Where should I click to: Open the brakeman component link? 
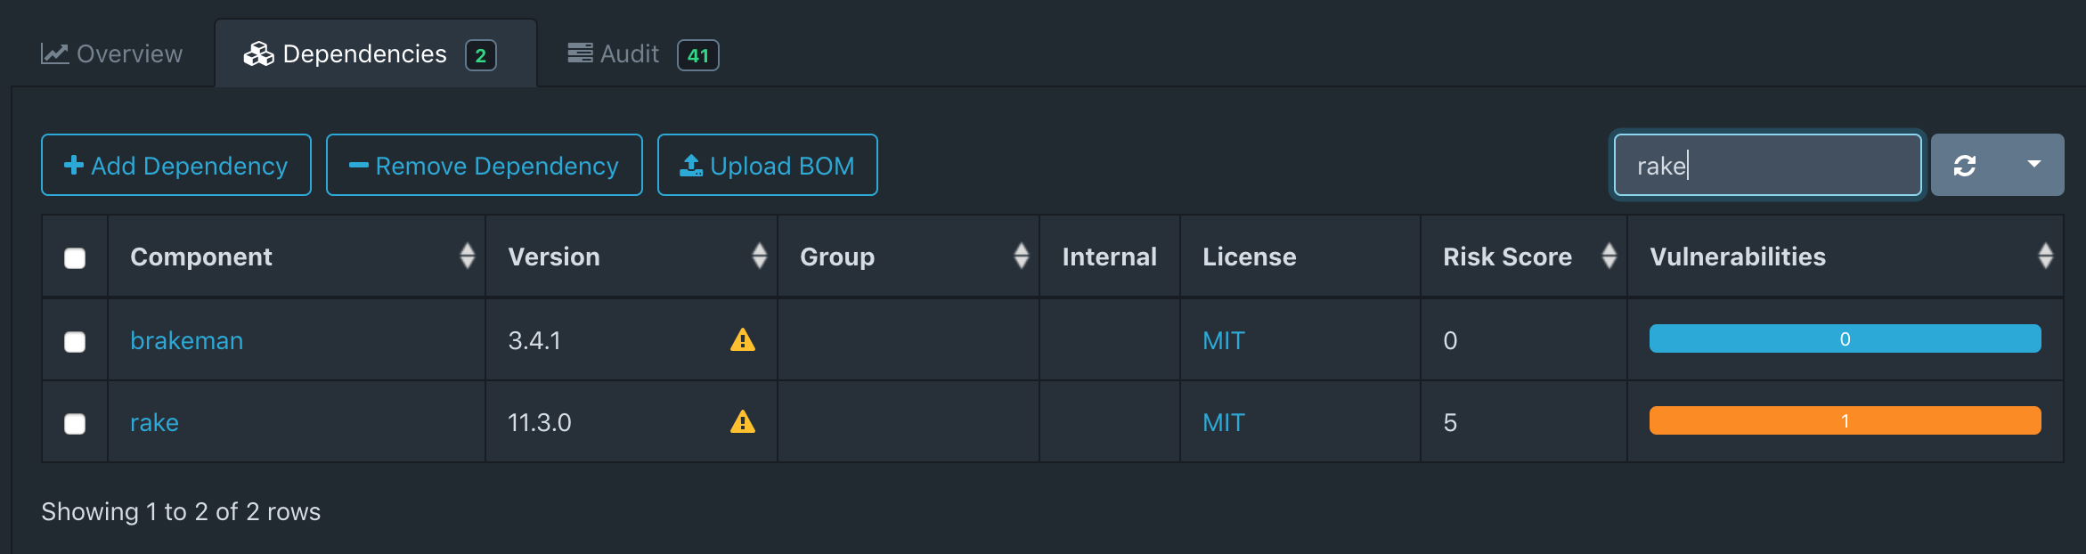coord(186,339)
